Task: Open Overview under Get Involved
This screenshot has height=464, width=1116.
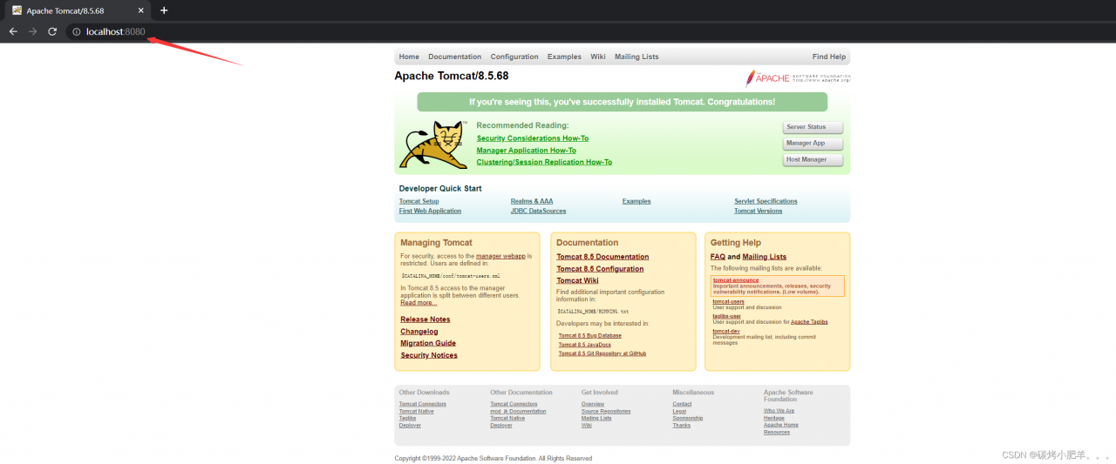Action: click(x=593, y=404)
